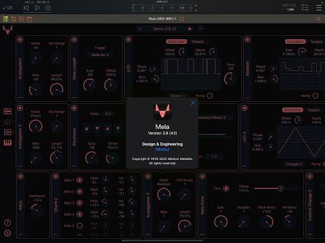The image size is (325, 243).
Task: Go to previous preset arrow
Action: 139,29
